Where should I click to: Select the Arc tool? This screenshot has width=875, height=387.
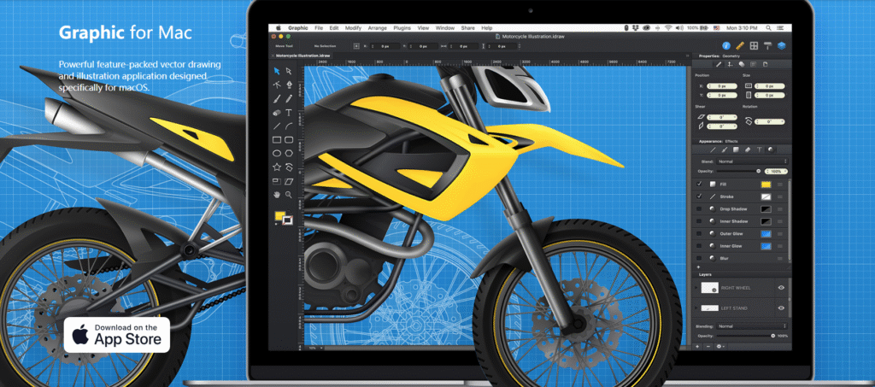pyautogui.click(x=289, y=126)
